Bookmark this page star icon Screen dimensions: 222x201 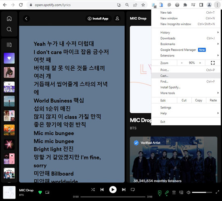143,5
